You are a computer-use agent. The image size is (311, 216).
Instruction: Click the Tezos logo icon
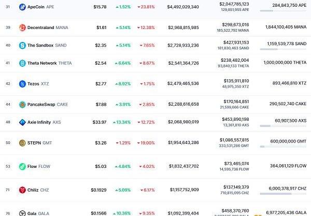(22, 83)
